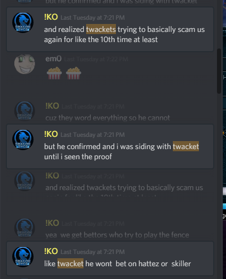The image size is (226, 279).
Task: Click the second popcorn emoji from em0
Action: point(73,73)
